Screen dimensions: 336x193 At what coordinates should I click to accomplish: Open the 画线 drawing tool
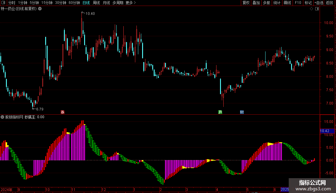tap(287, 3)
